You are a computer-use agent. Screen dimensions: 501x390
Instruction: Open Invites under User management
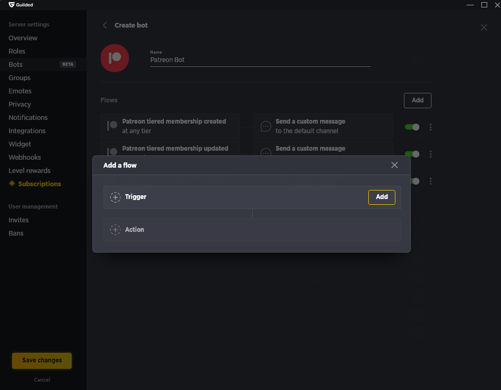(19, 220)
